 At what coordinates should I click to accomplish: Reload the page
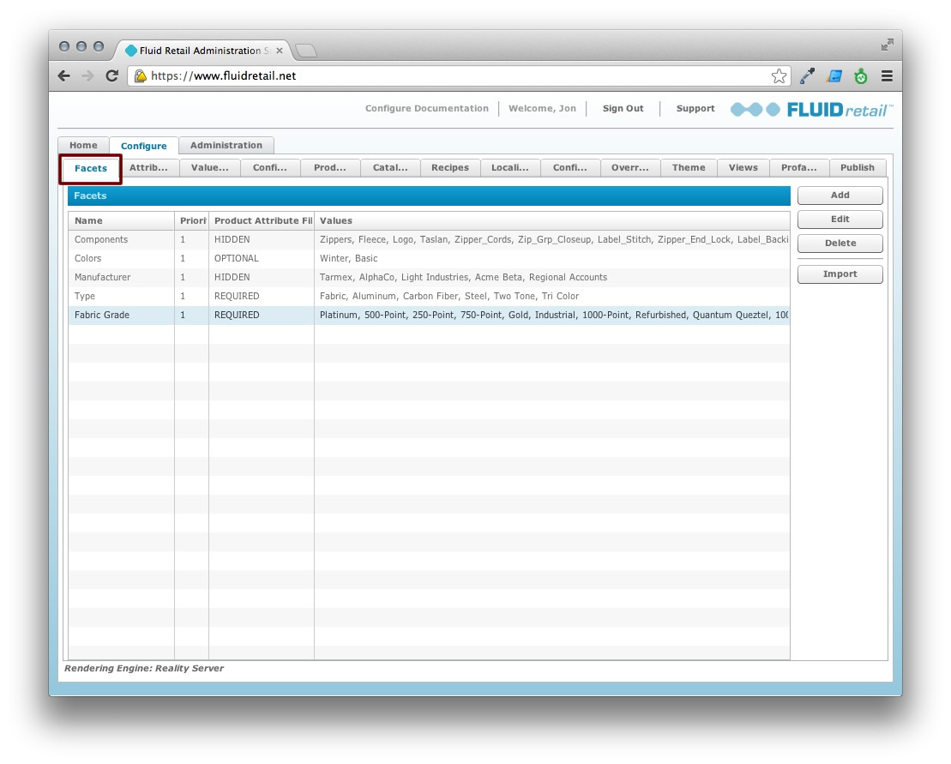(x=112, y=75)
